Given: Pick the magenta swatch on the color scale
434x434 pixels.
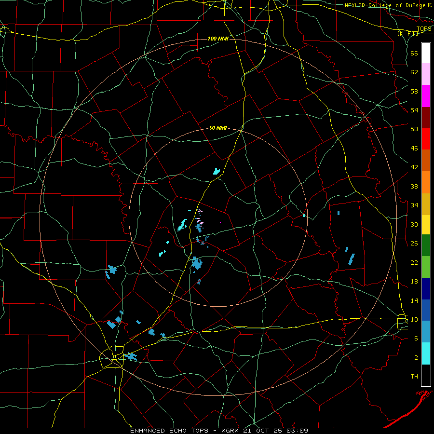Looking at the screenshot, I should point(426,96).
